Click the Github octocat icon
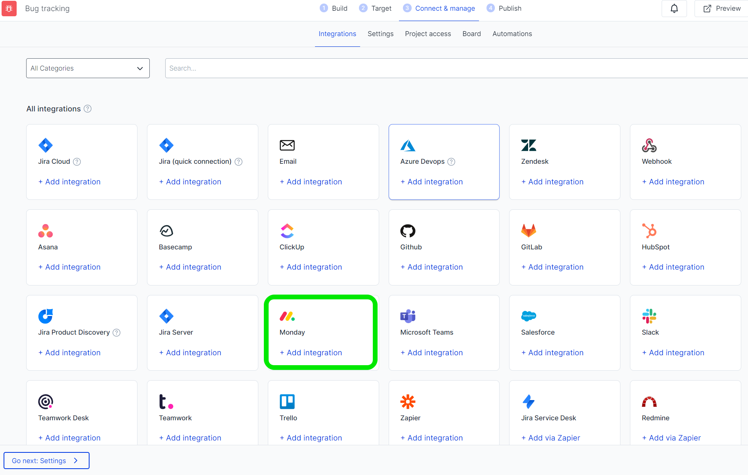 point(408,231)
